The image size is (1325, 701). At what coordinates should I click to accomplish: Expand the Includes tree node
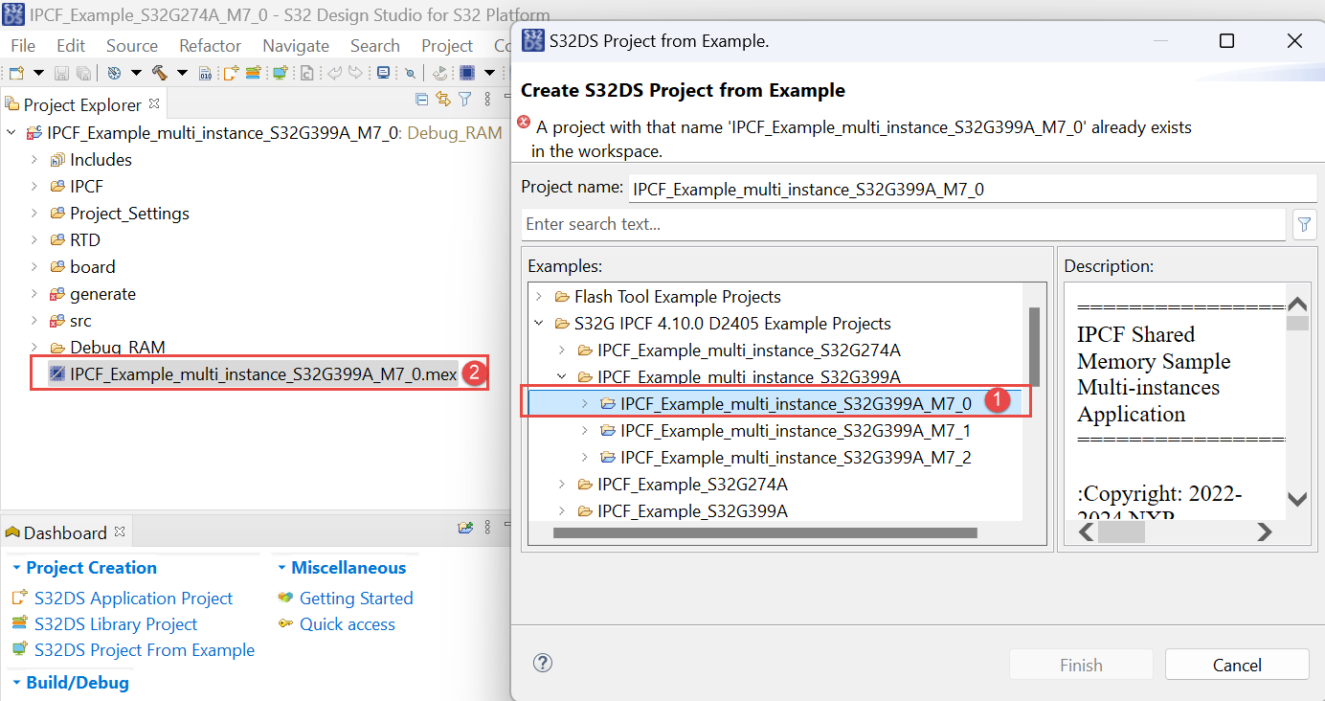tap(34, 160)
